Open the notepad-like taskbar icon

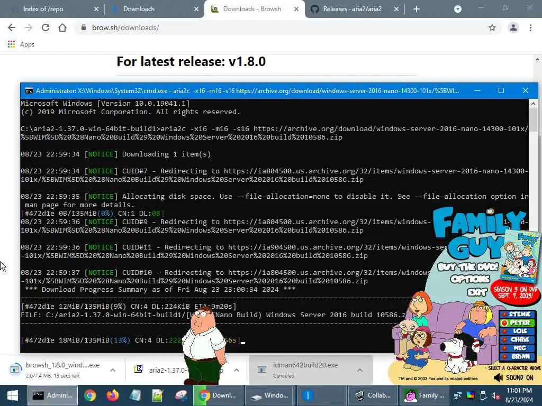(135, 395)
